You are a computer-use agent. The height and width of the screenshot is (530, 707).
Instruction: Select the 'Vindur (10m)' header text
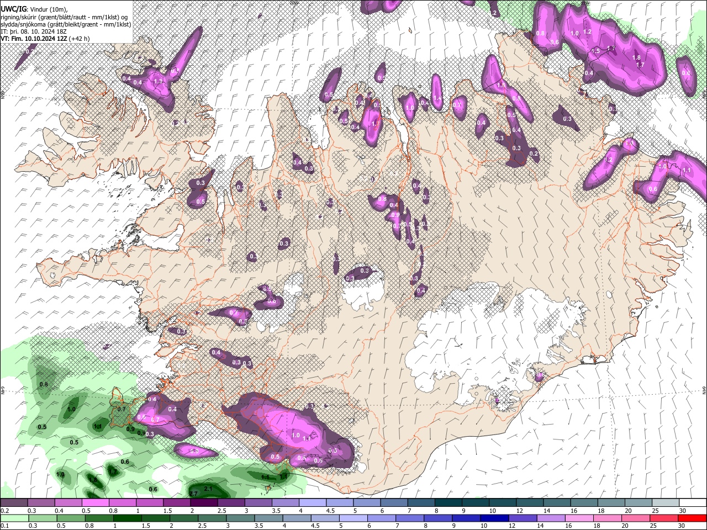48,9
